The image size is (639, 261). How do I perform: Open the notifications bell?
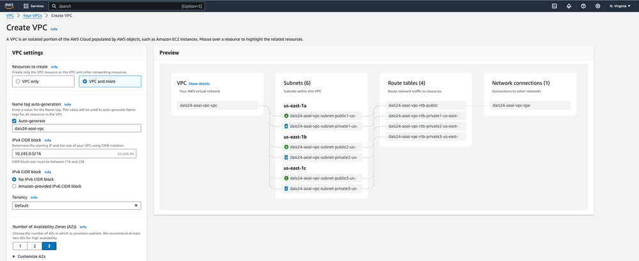[x=569, y=6]
